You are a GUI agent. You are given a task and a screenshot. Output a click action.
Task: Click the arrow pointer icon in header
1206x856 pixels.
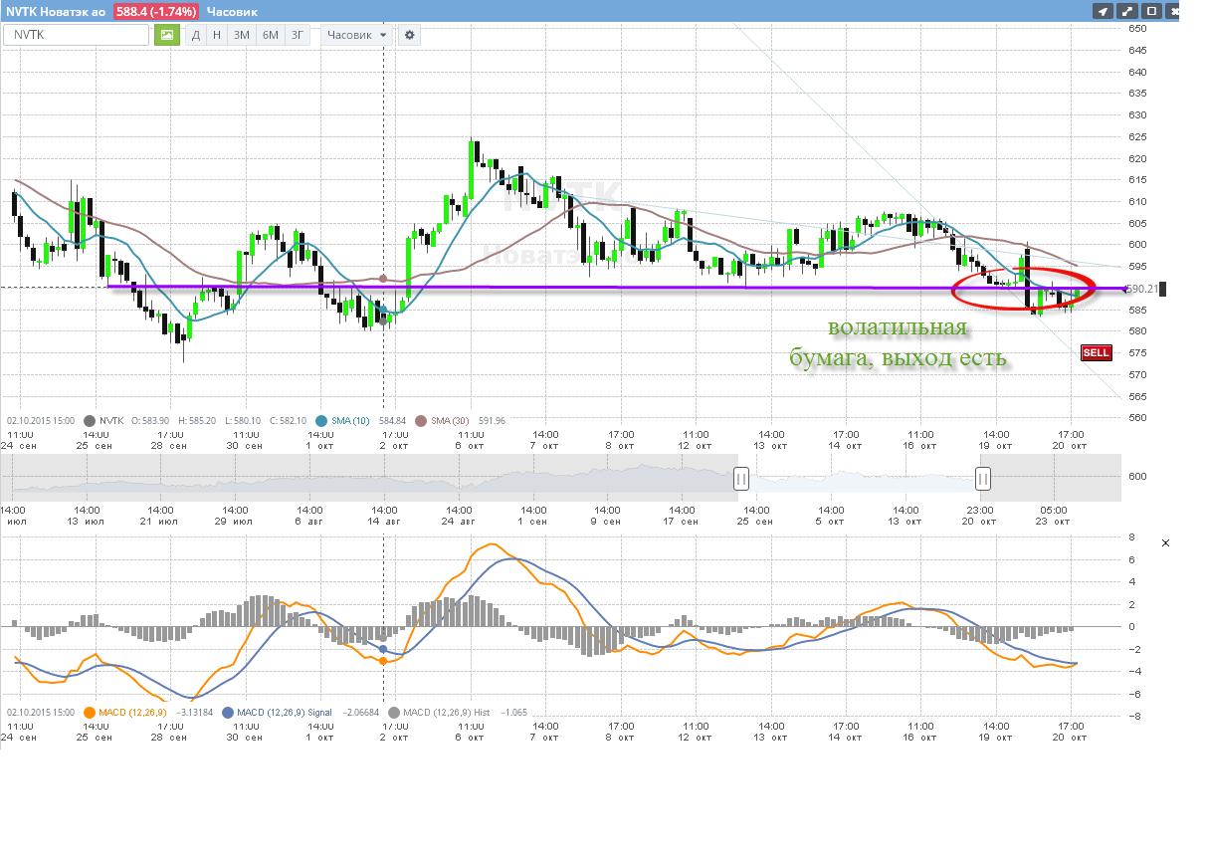tap(1103, 11)
